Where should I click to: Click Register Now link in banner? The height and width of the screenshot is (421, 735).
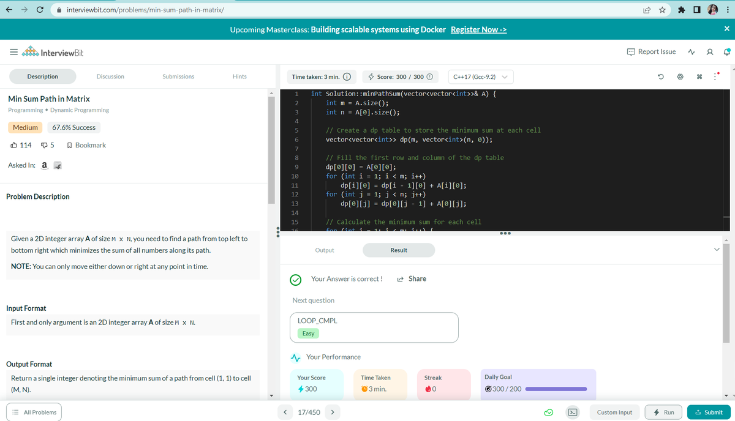[x=478, y=30]
